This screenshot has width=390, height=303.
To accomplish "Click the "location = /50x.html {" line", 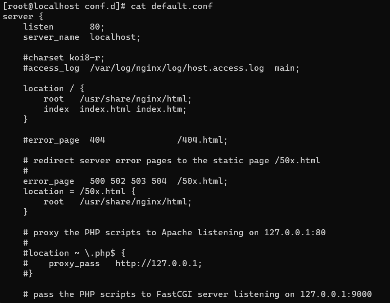I will pyautogui.click(x=79, y=191).
